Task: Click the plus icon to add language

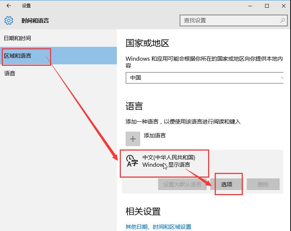Action: (x=133, y=139)
